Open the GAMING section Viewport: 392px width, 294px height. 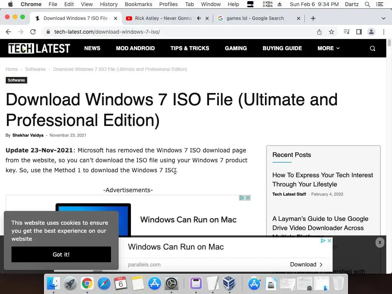click(236, 48)
